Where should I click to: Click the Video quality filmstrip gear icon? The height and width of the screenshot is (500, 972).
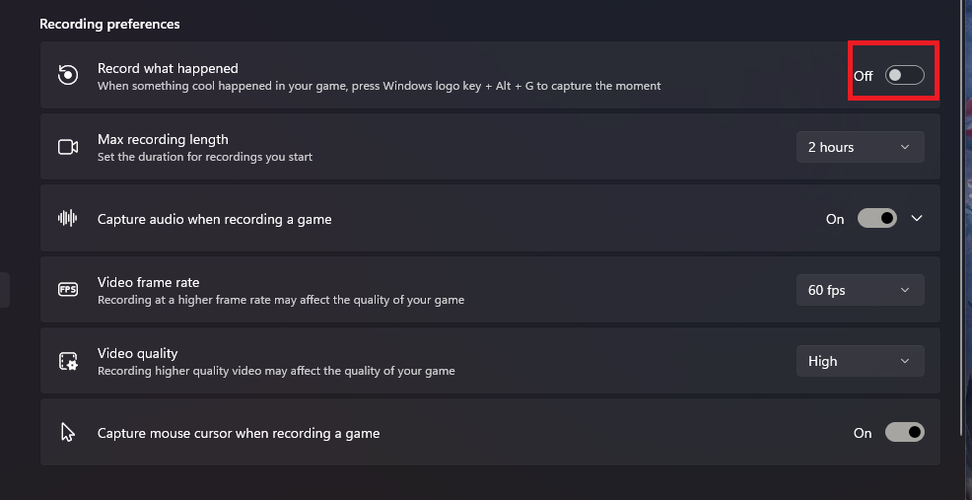[68, 361]
